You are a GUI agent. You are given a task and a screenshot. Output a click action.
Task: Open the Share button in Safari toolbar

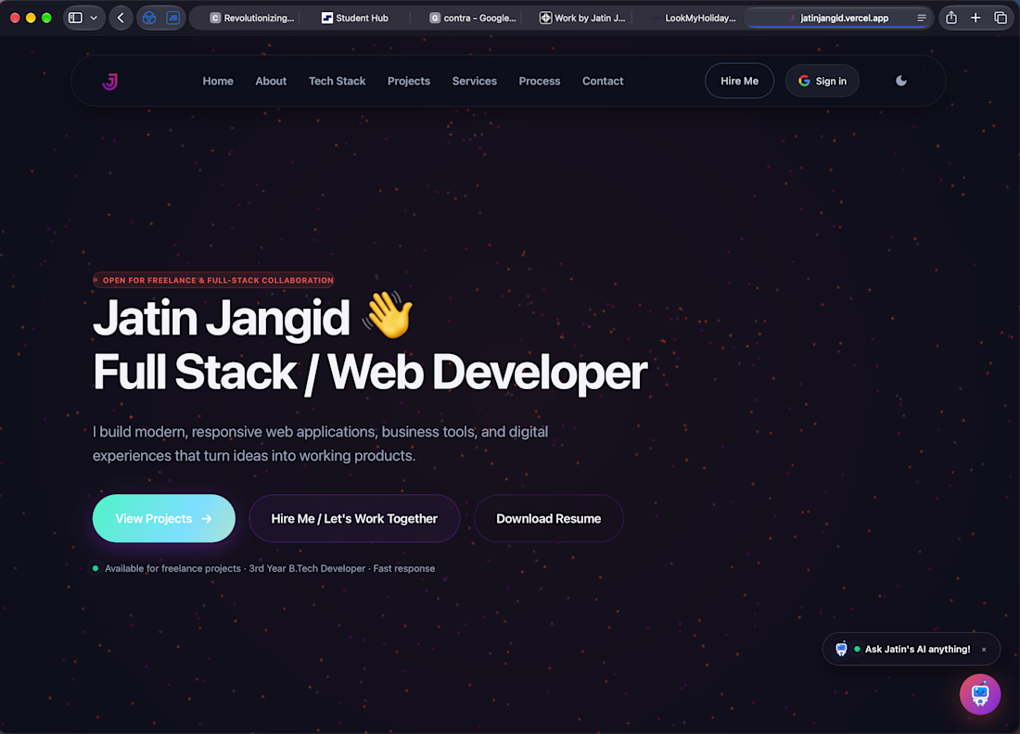[951, 18]
